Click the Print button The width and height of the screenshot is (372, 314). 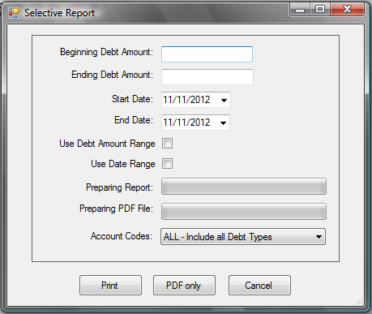(110, 286)
